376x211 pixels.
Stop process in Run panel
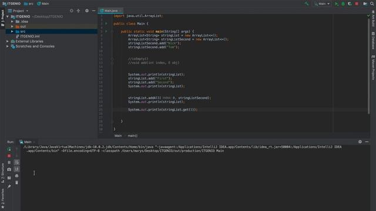9,156
